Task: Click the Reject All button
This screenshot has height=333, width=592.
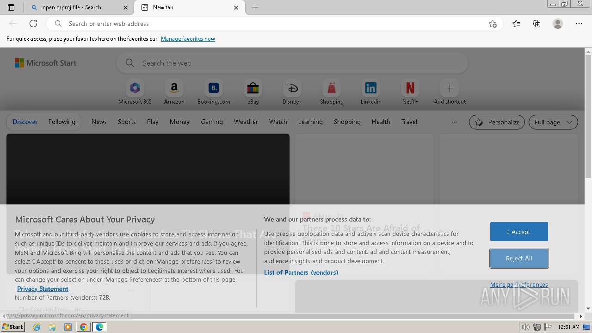Action: coord(519,258)
